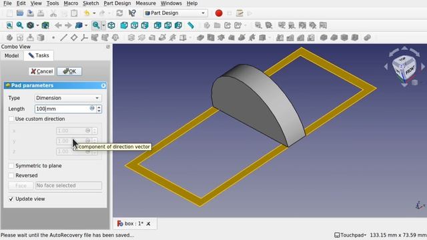Open the Type Dimension dropdown

click(68, 98)
